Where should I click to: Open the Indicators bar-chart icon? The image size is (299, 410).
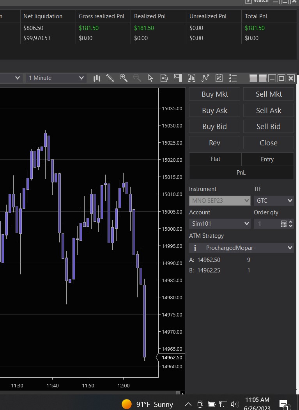click(x=191, y=78)
